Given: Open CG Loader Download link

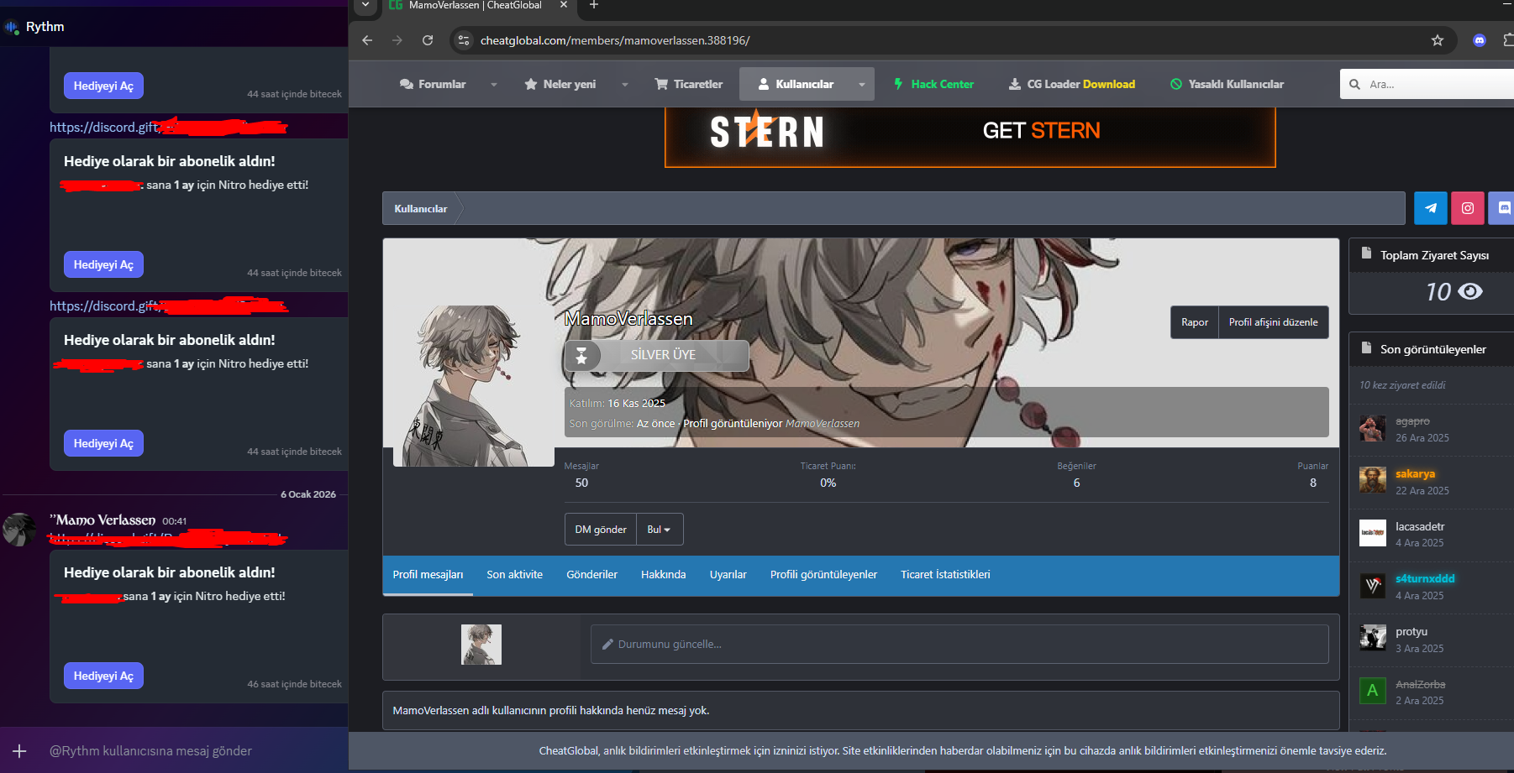Looking at the screenshot, I should tap(1072, 84).
